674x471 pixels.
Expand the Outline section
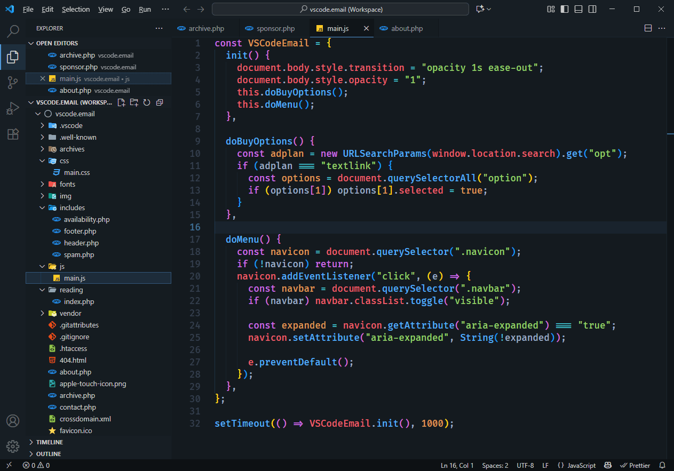point(31,454)
